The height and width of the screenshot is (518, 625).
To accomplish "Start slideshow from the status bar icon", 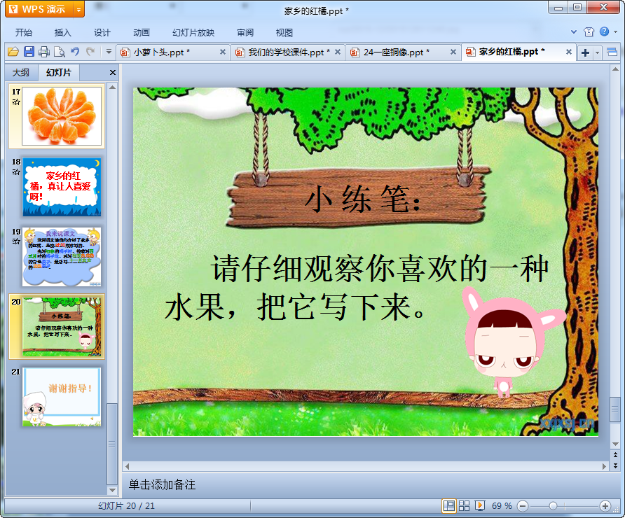I will point(480,505).
